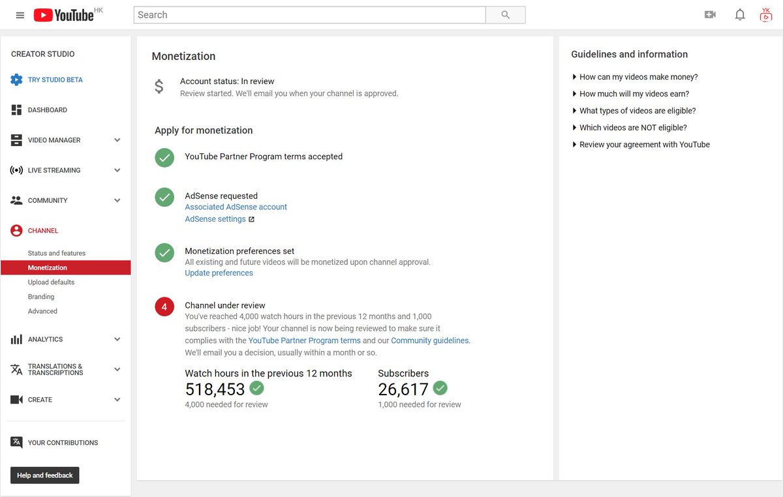
Task: Click the Live Streaming broadcast icon
Action: coord(16,170)
